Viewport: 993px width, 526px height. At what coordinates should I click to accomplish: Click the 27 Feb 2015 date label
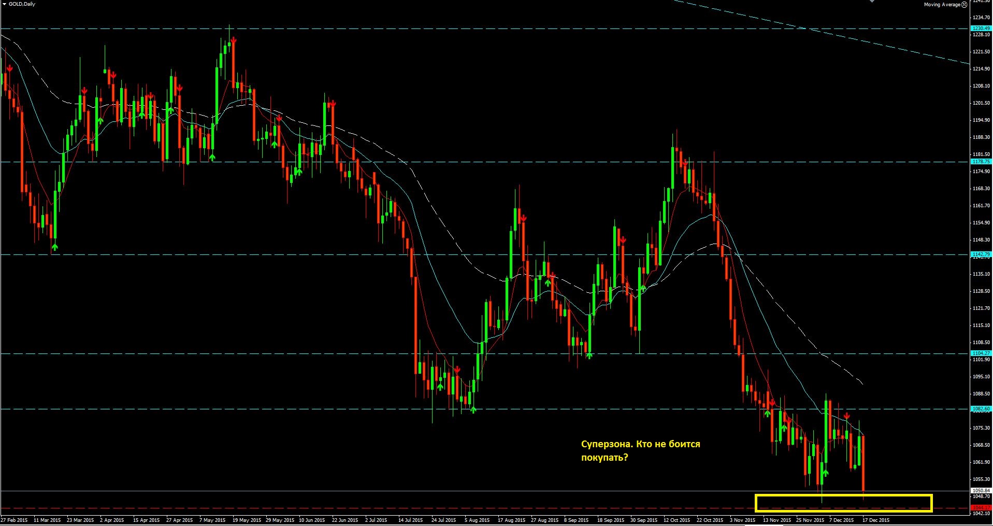coord(15,520)
